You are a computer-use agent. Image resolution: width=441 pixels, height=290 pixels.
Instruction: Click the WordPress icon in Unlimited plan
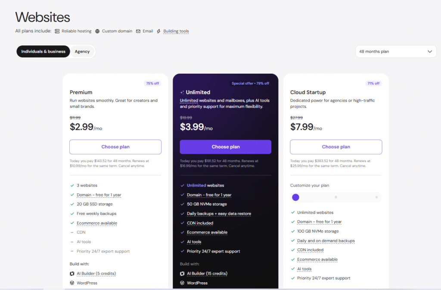pyautogui.click(x=182, y=283)
